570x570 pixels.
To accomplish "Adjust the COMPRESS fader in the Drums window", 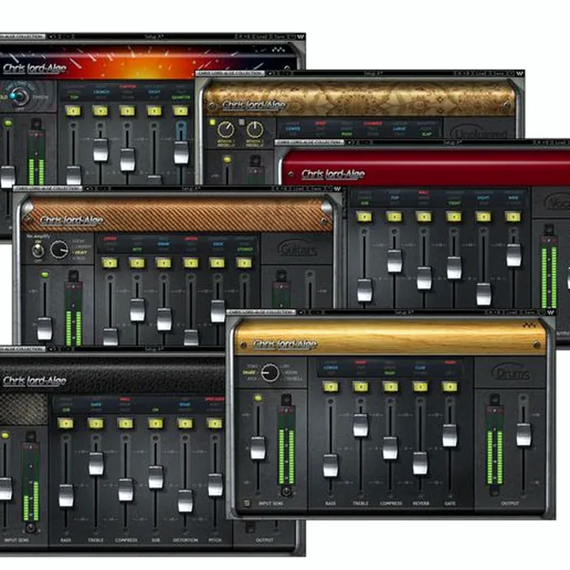I will (x=390, y=448).
